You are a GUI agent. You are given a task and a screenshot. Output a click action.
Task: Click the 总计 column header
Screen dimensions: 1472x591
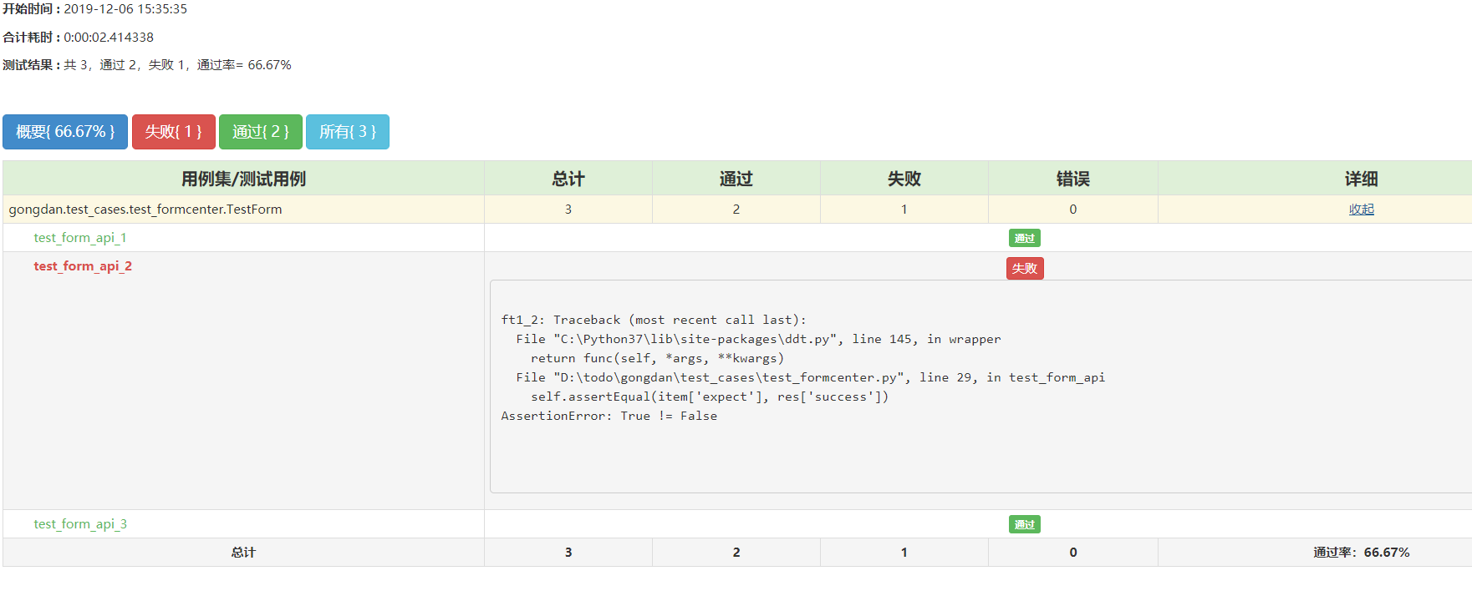[568, 179]
